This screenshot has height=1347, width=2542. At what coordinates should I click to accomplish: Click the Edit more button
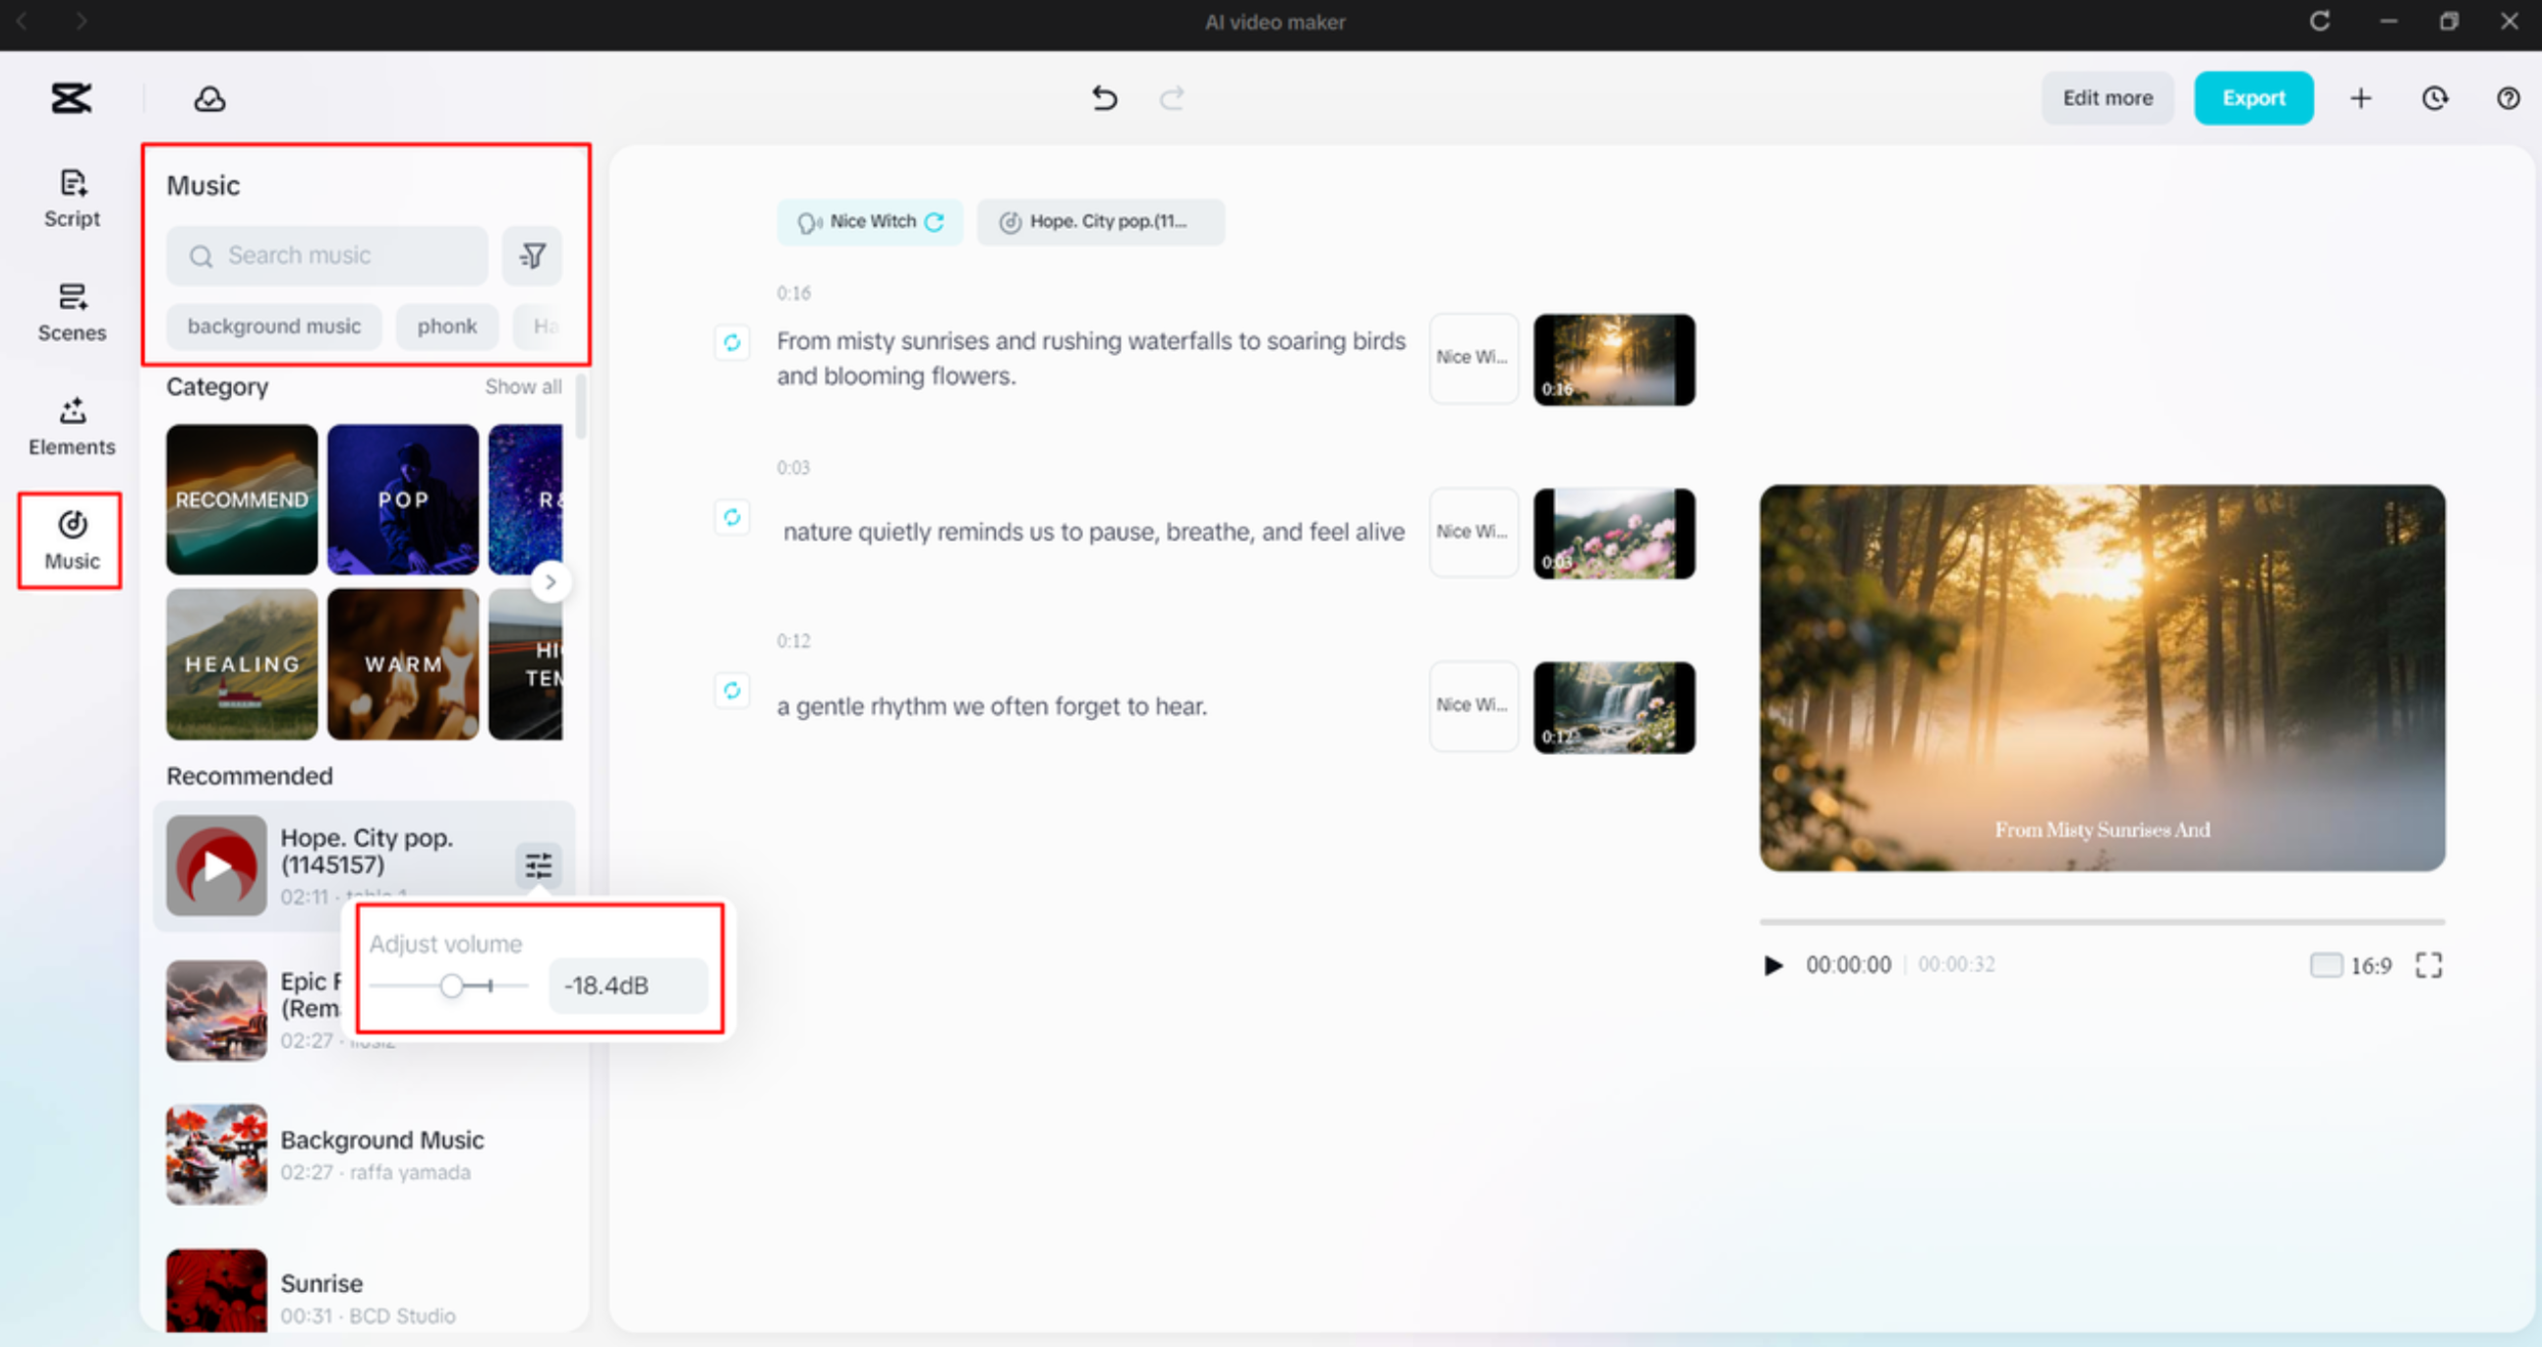tap(2107, 98)
